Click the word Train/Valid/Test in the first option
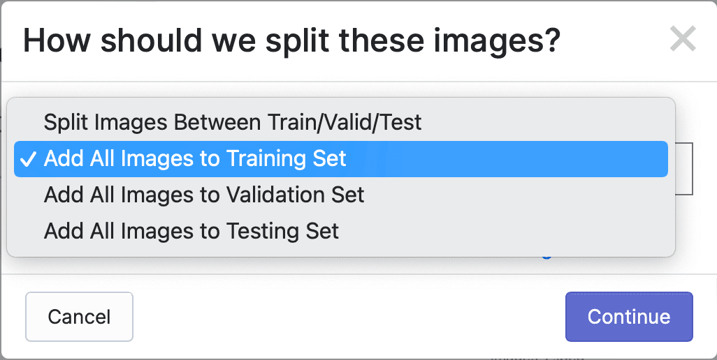Screen dimensions: 717x360 345,122
